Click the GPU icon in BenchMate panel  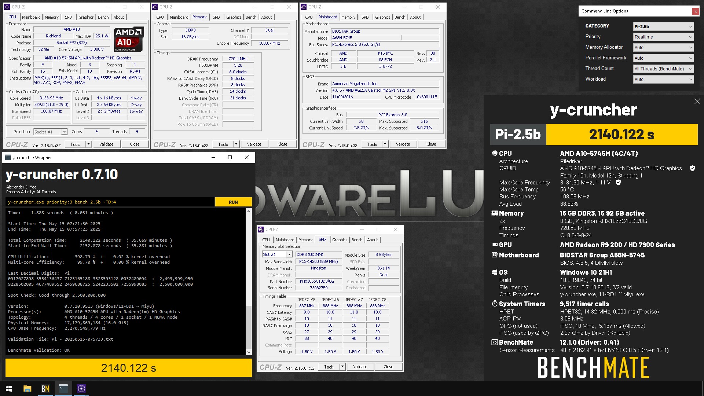(494, 245)
